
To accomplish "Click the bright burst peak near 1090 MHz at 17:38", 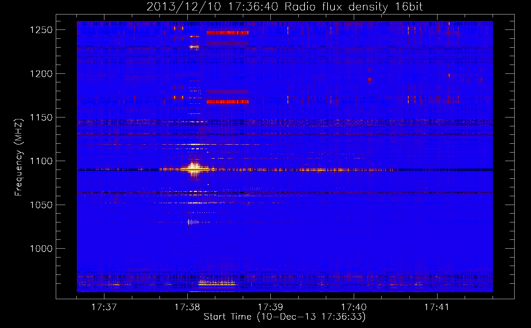I will [195, 169].
